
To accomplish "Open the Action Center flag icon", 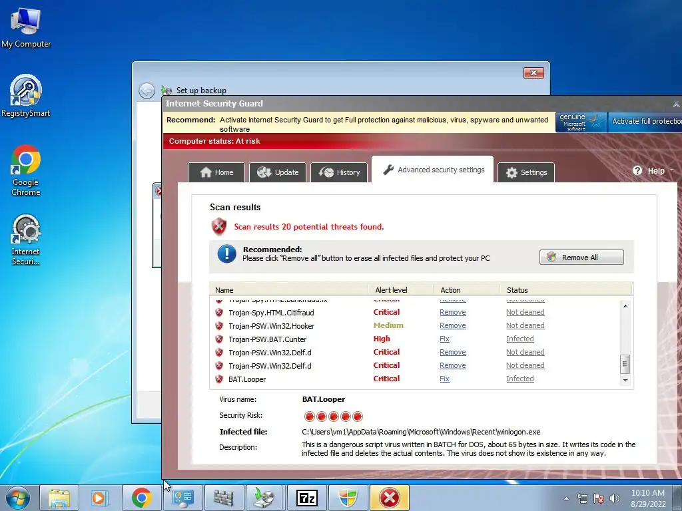I will pos(599,498).
